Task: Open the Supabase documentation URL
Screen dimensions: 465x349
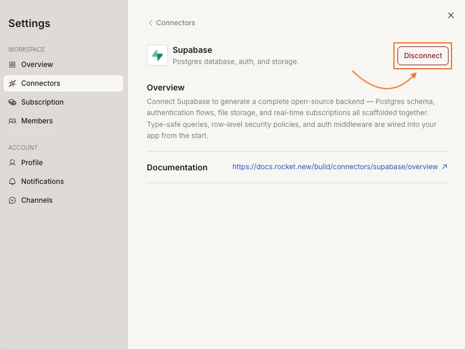Action: pyautogui.click(x=335, y=167)
